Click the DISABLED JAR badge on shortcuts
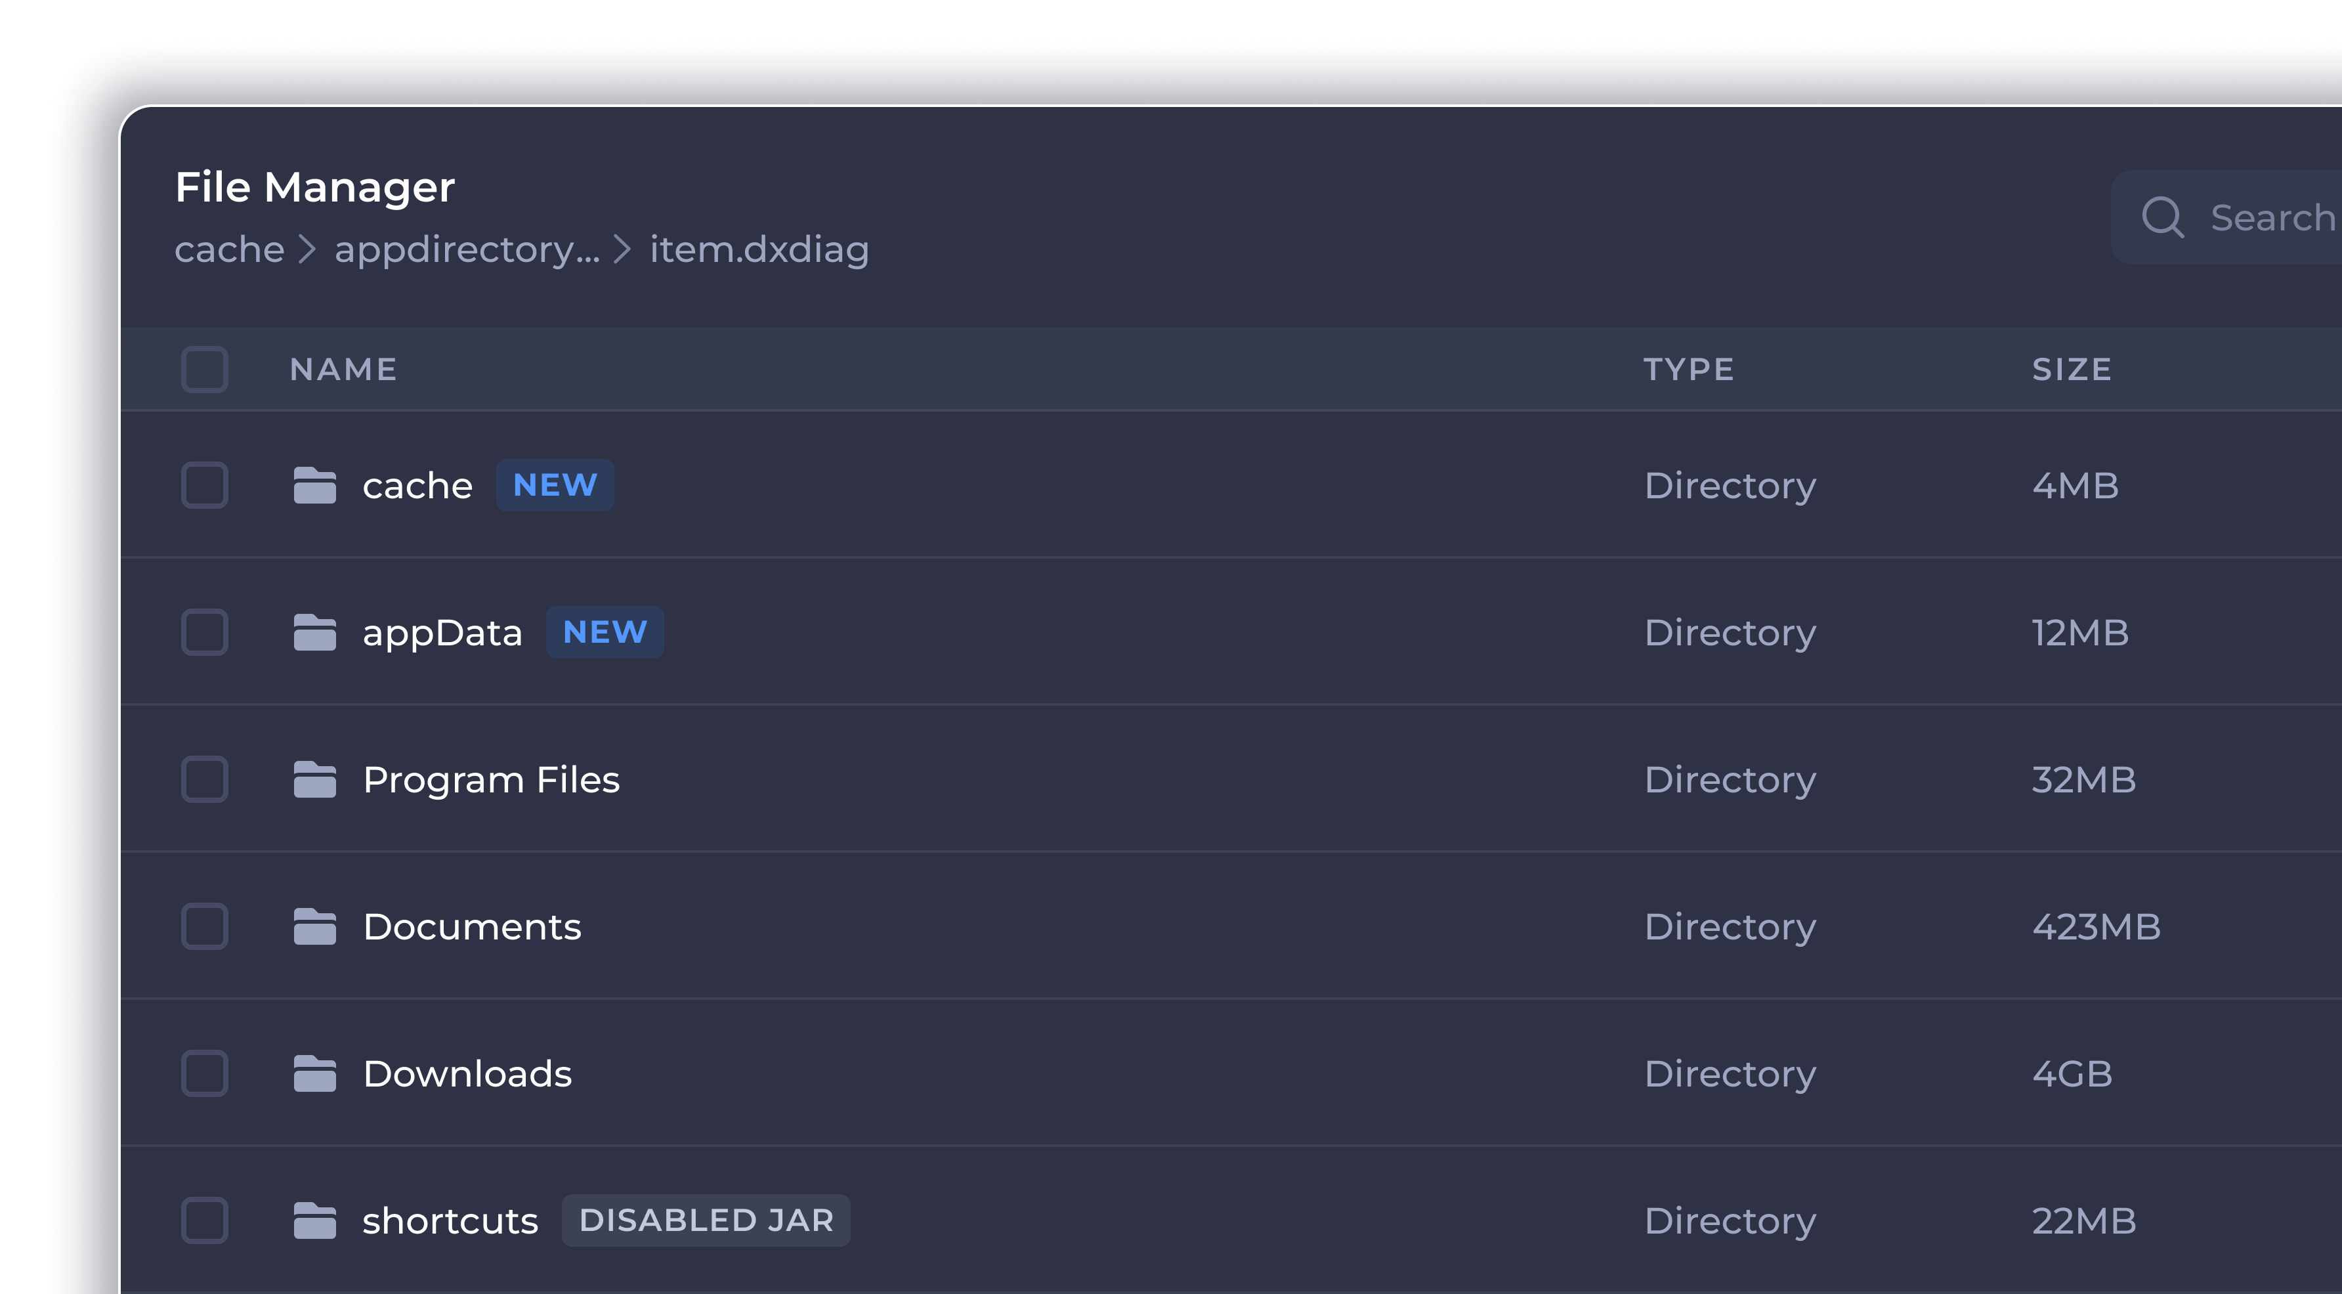Image resolution: width=2342 pixels, height=1294 pixels. coord(706,1220)
